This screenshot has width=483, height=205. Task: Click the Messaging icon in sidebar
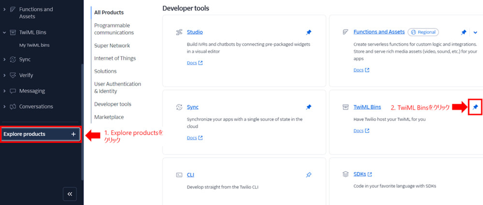(x=13, y=91)
